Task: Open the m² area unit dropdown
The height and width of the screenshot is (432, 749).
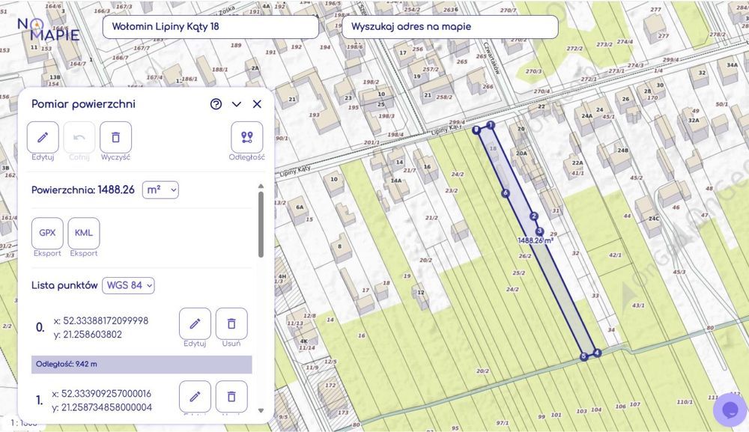Action: 160,190
